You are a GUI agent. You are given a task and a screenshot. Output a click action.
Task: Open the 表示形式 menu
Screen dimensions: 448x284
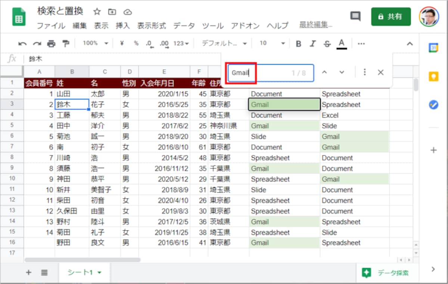(152, 26)
